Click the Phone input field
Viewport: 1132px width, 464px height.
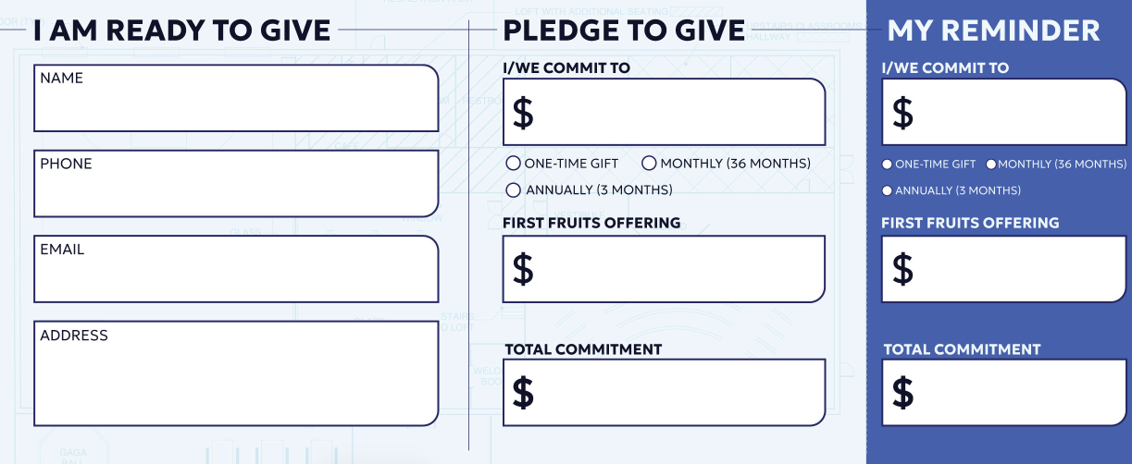[x=236, y=183]
